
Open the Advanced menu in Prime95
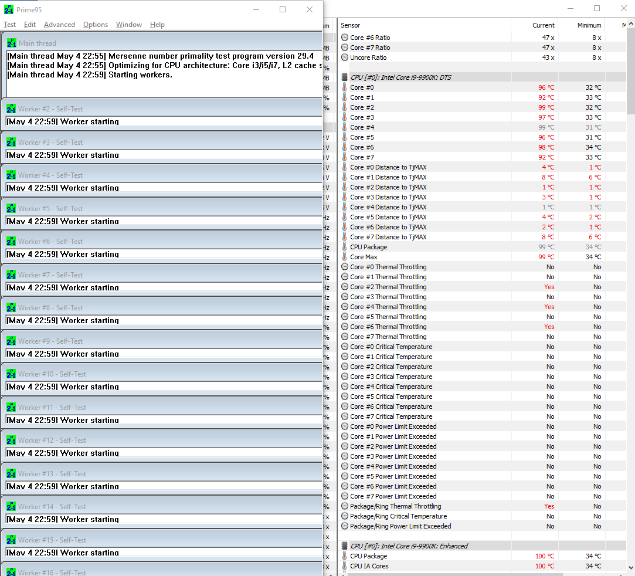tap(60, 25)
